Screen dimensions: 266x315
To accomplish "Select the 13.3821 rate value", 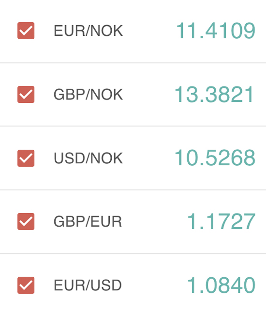I will (x=214, y=94).
